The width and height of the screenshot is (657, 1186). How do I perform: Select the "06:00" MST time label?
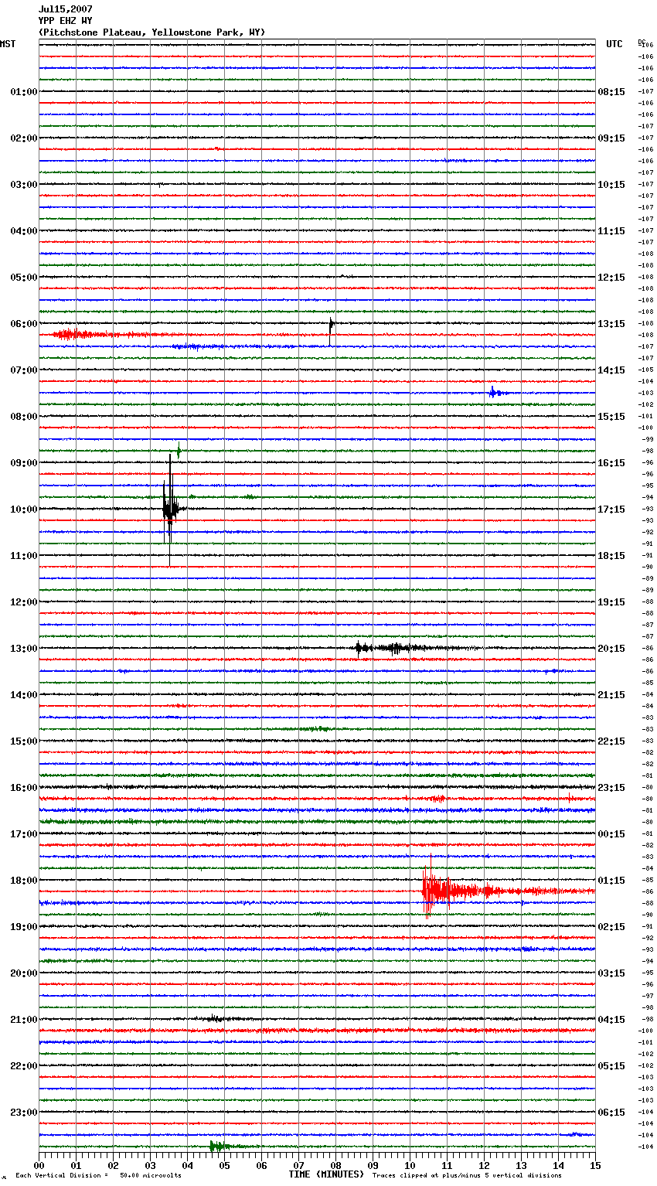24,324
